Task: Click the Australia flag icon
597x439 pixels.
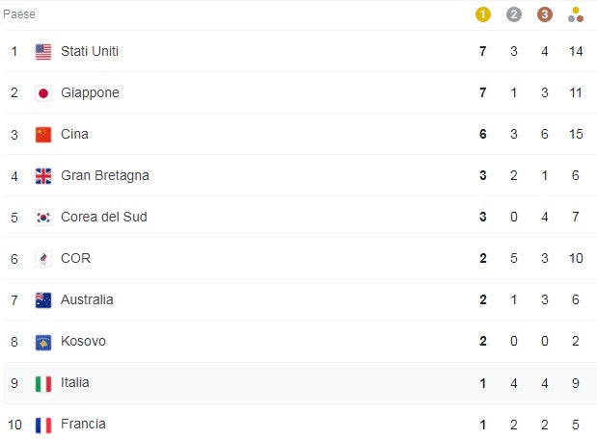Action: coord(43,300)
